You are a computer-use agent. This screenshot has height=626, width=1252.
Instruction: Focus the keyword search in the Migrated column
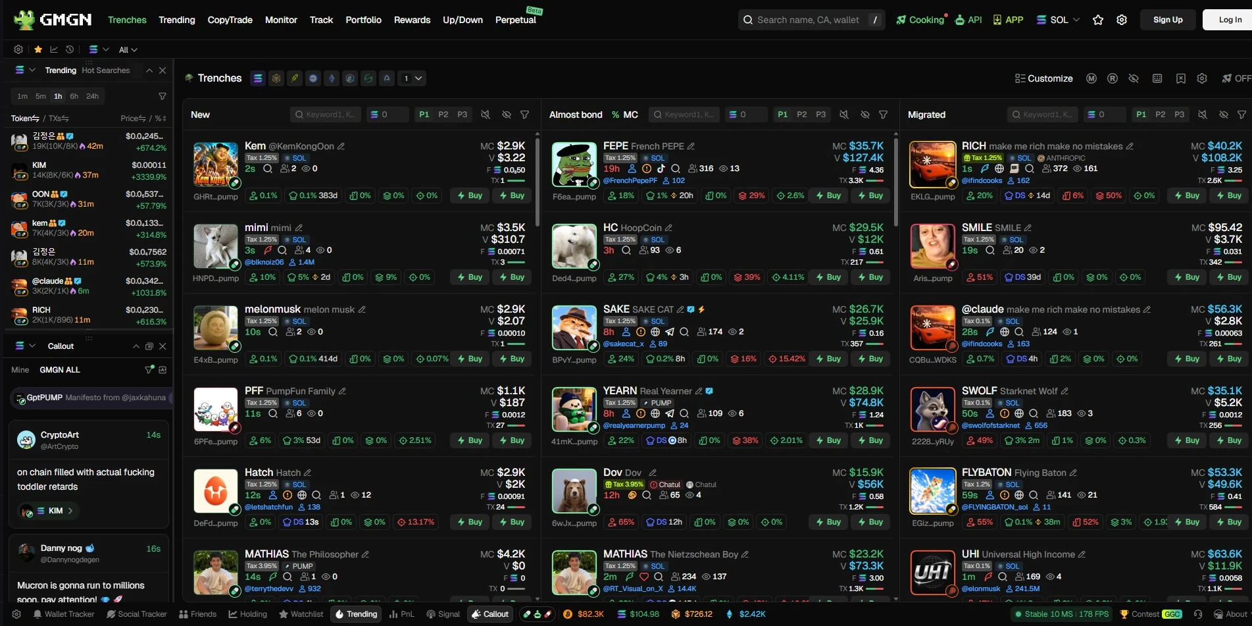[x=1043, y=115]
